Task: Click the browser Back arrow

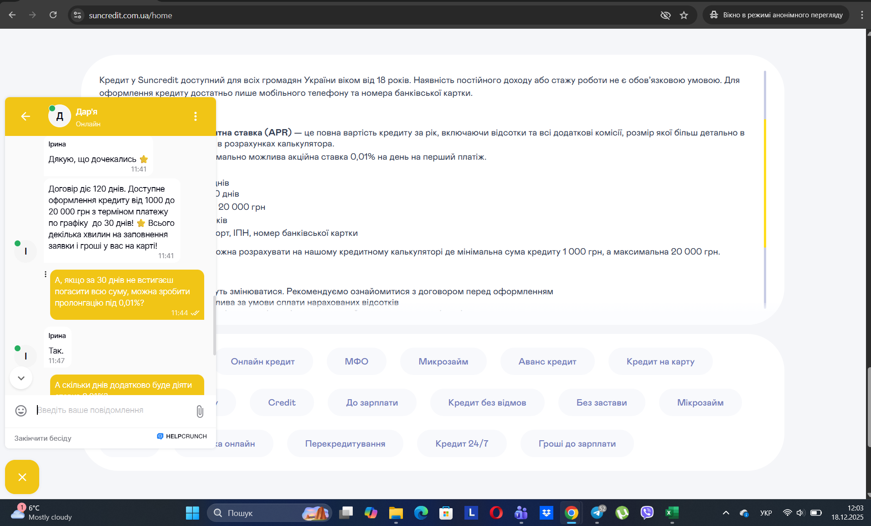Action: [12, 15]
